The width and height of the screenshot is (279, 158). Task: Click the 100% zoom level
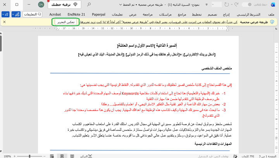click(7, 156)
